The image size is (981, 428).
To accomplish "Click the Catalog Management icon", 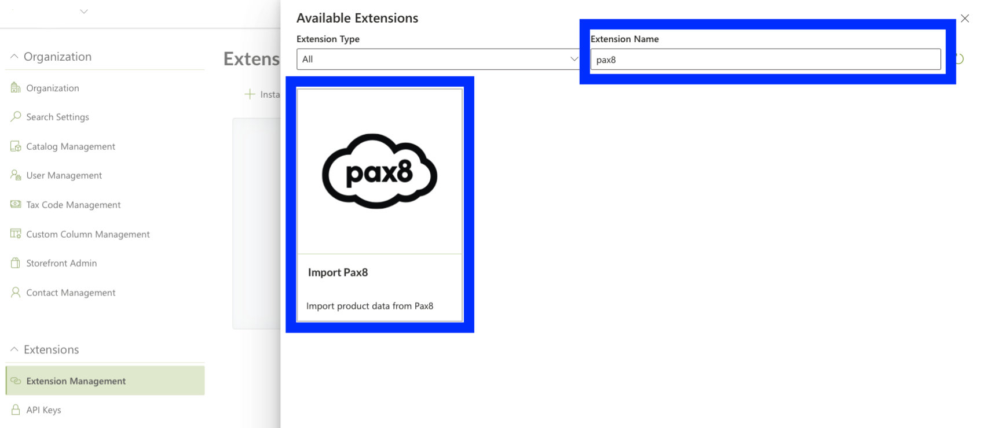I will (16, 146).
